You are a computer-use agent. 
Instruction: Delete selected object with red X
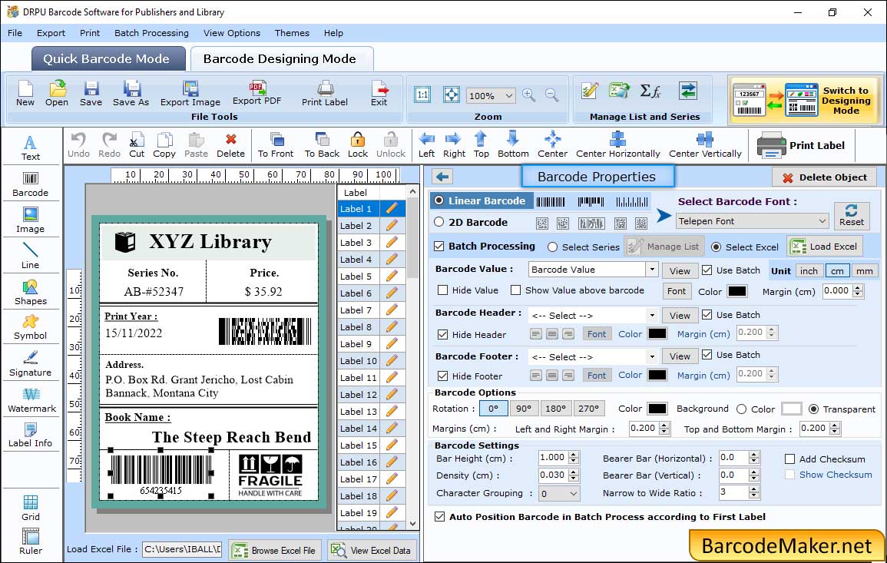231,145
